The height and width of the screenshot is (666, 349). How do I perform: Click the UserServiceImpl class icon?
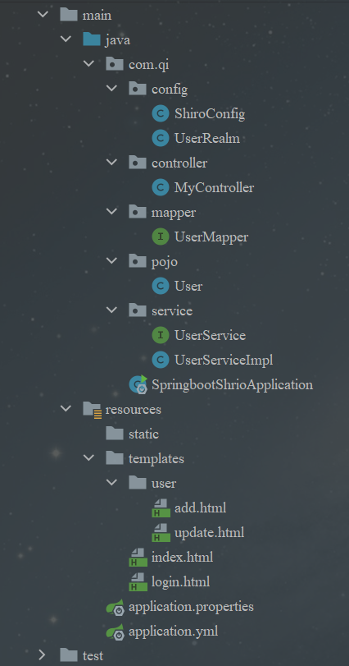(160, 360)
